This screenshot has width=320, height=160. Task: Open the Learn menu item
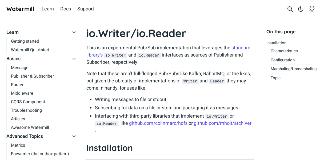click(x=48, y=9)
